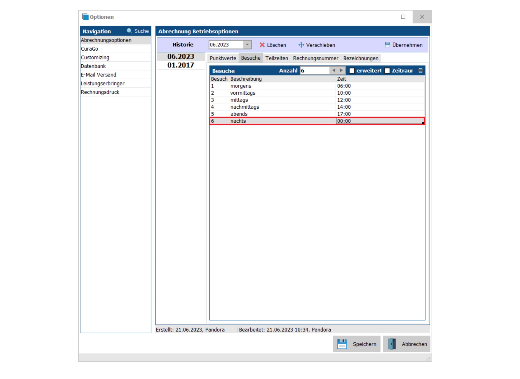Select the abends description cell
The height and width of the screenshot is (379, 520).
[x=283, y=114]
